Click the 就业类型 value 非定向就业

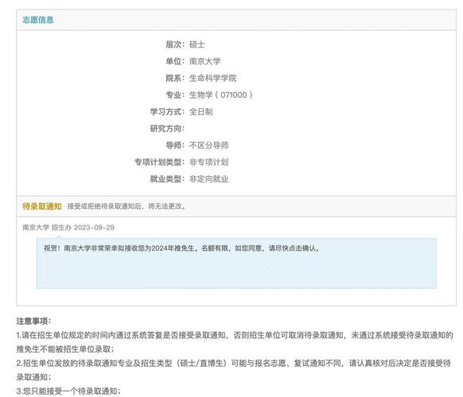pyautogui.click(x=208, y=179)
